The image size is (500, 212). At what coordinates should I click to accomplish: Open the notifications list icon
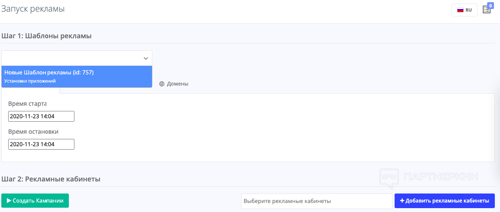[487, 9]
